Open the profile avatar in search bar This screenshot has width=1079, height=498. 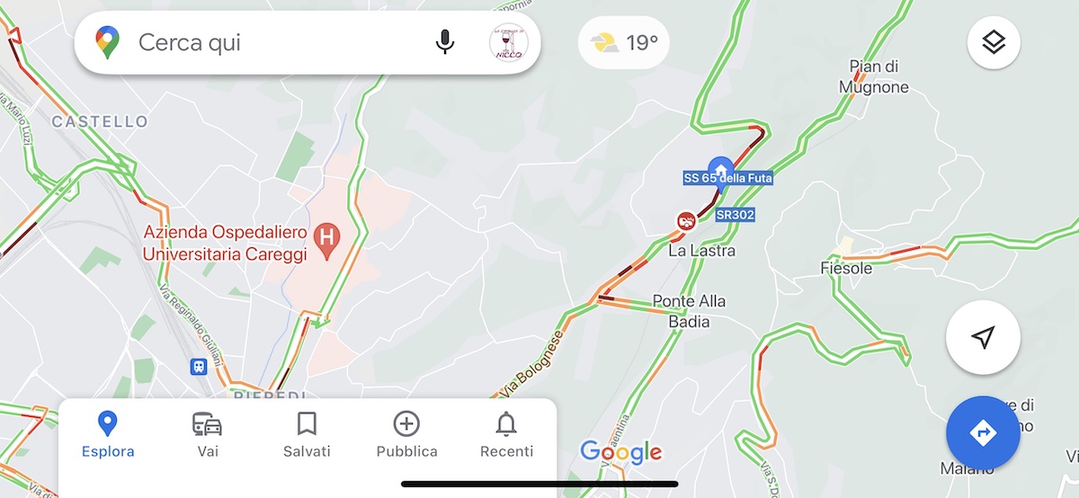coord(509,42)
